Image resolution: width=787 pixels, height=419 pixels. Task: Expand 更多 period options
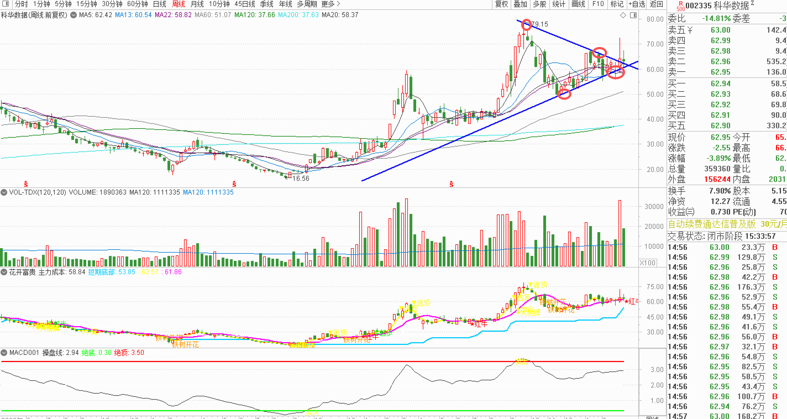330,4
